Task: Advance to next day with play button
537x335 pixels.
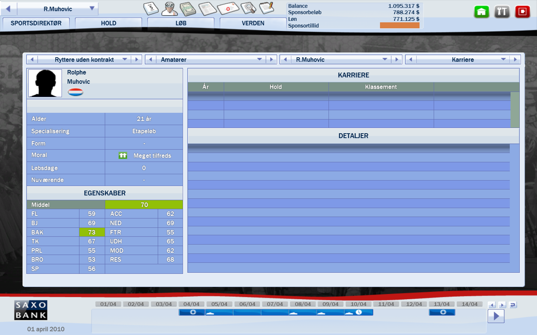Action: (x=496, y=316)
